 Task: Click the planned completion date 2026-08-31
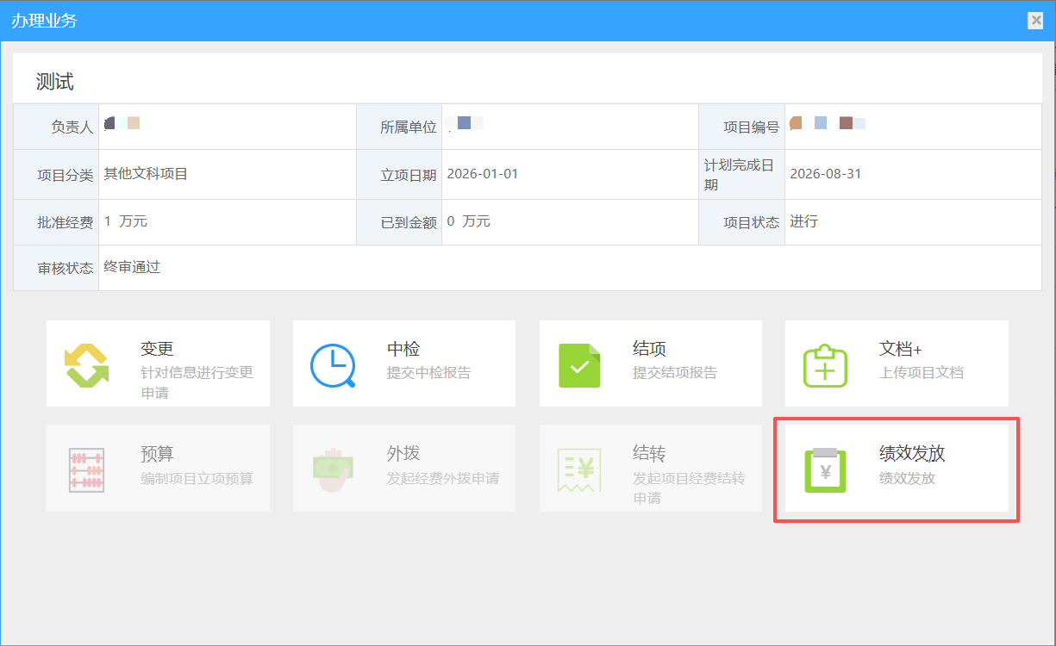point(825,174)
